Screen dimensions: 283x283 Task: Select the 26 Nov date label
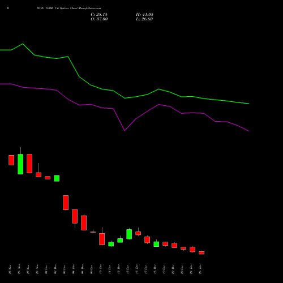[19, 269]
